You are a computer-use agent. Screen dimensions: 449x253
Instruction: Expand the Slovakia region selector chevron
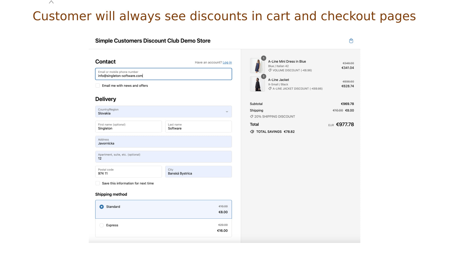coord(227,112)
